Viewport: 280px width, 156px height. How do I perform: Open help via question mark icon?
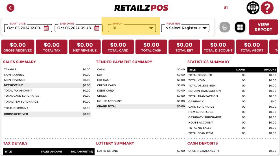pyautogui.click(x=267, y=8)
